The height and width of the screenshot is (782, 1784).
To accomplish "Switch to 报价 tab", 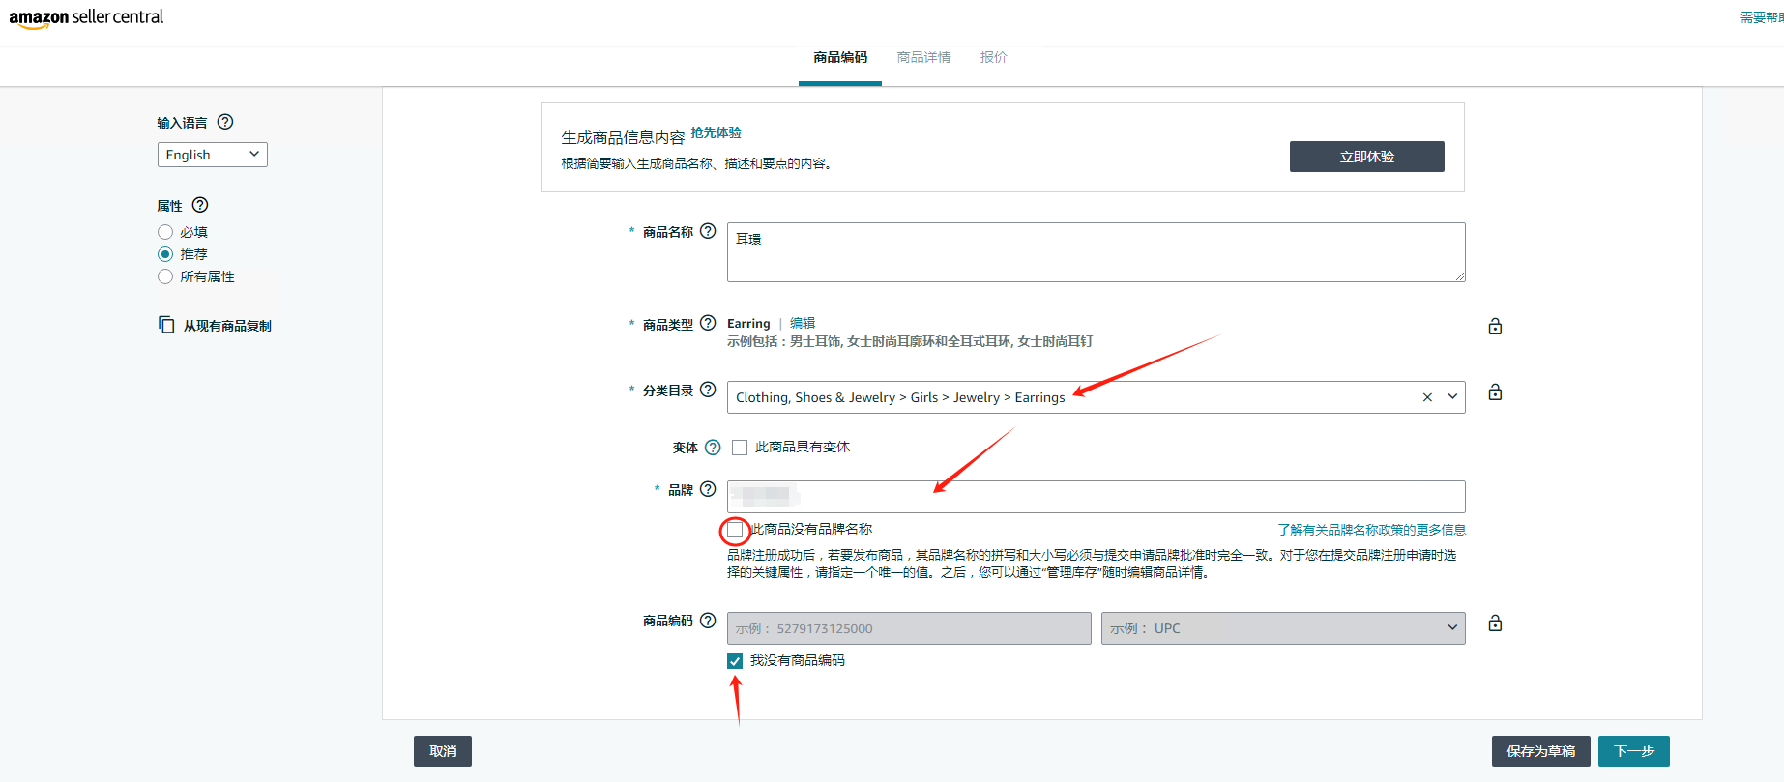I will pos(993,58).
